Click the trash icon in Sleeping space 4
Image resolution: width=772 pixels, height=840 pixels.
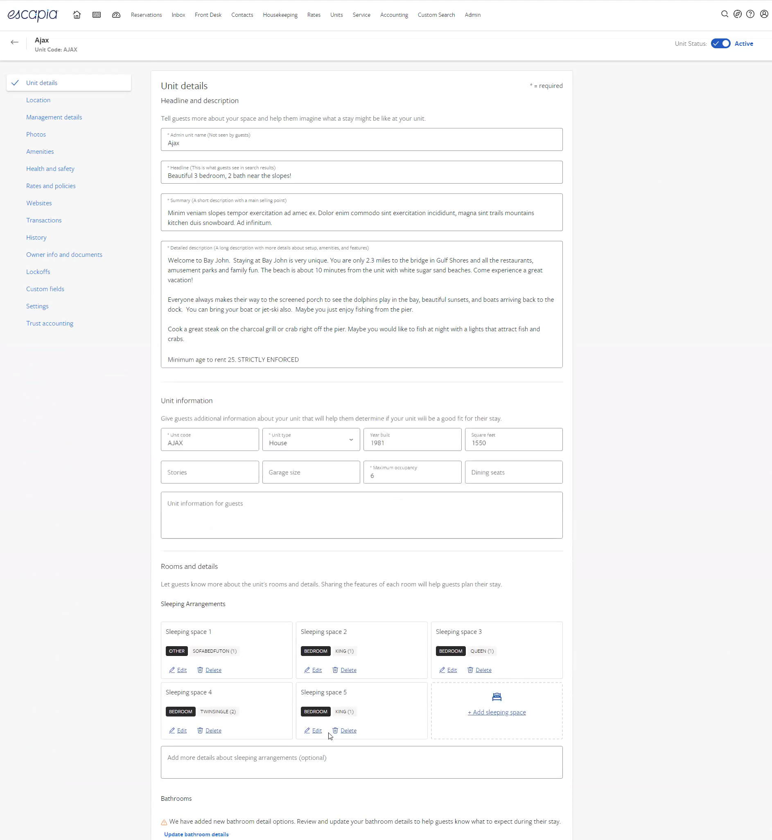click(x=200, y=730)
